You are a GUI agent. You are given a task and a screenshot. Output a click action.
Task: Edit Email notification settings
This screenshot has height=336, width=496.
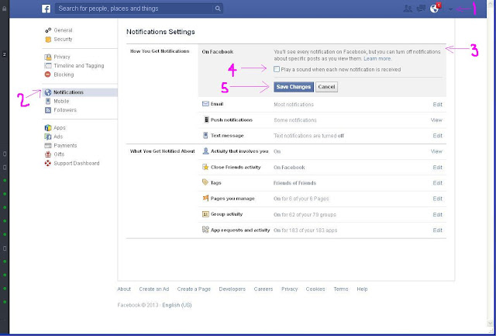[x=437, y=105]
